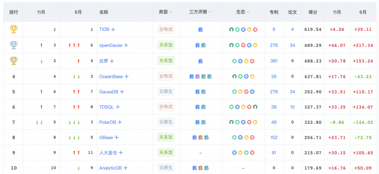Click the 排行 column header

(x=14, y=12)
